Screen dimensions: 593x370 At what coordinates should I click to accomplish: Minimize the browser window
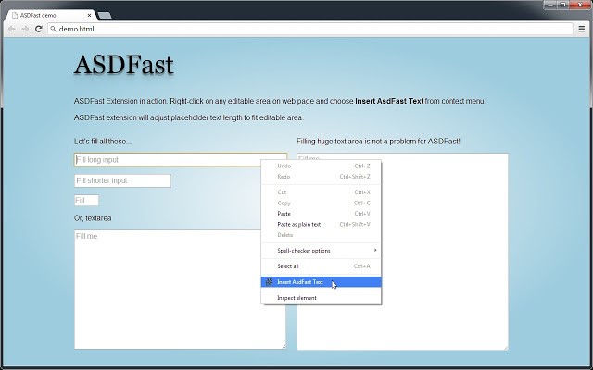[x=550, y=5]
